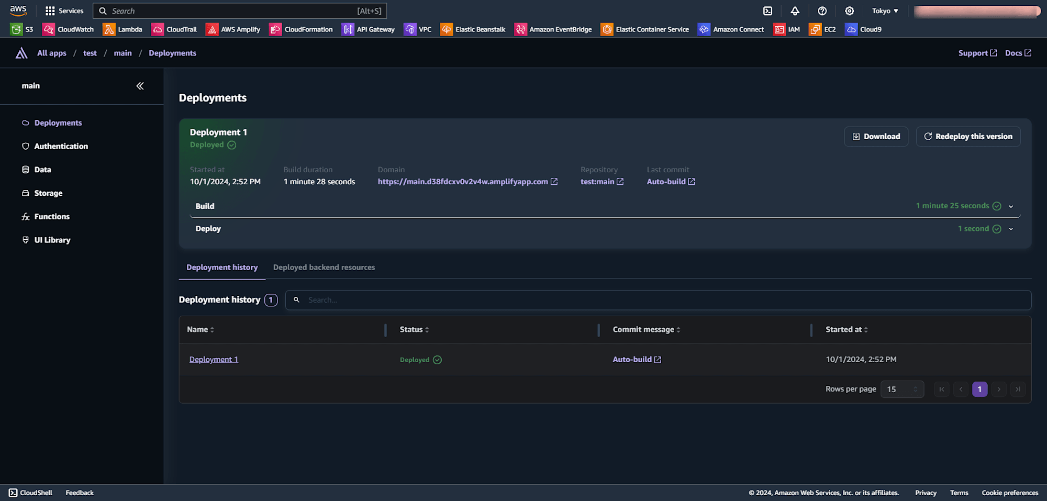Open the Amazon Connect shortcut
The width and height of the screenshot is (1047, 501).
[x=731, y=29]
